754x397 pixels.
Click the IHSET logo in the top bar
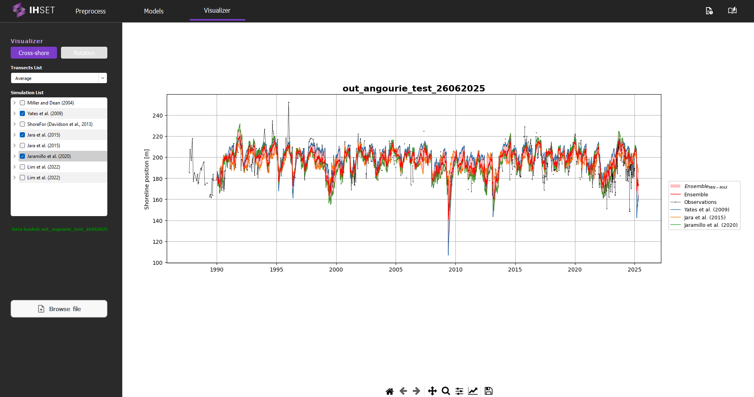tap(34, 10)
